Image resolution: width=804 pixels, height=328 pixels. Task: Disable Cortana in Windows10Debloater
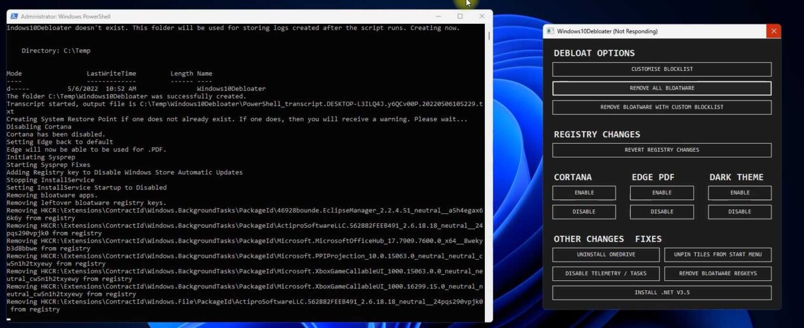pyautogui.click(x=584, y=211)
